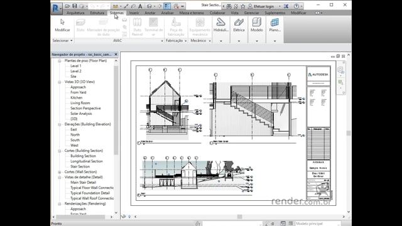The height and width of the screenshot is (226, 402).
Task: Open the Revit application menu
Action: coord(56,8)
